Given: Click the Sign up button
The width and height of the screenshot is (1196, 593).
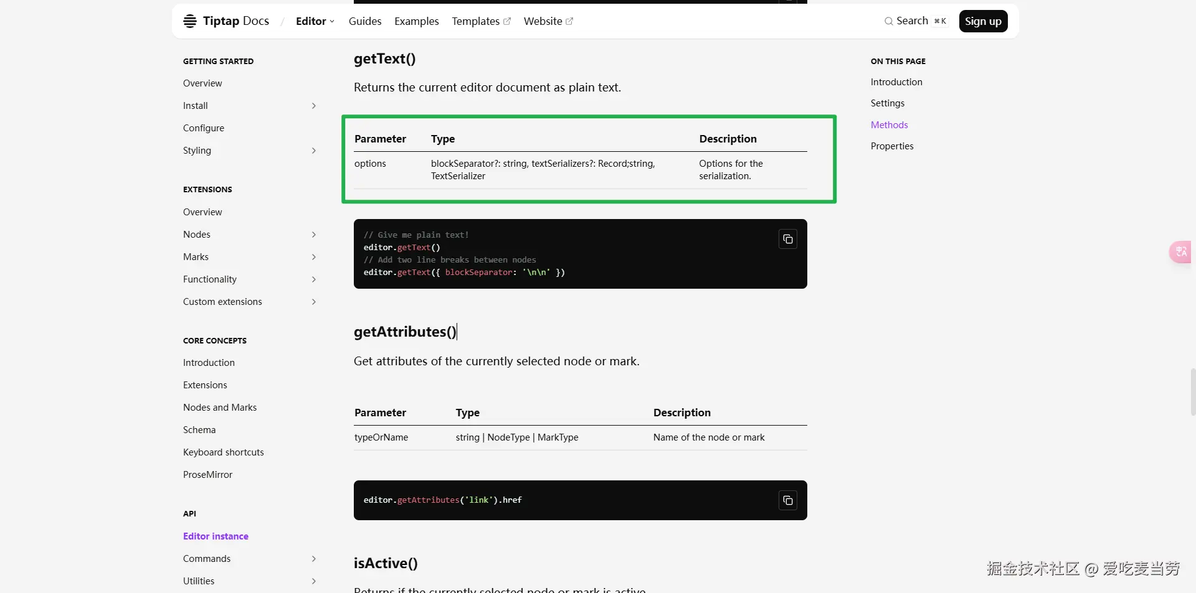Looking at the screenshot, I should click(x=983, y=21).
